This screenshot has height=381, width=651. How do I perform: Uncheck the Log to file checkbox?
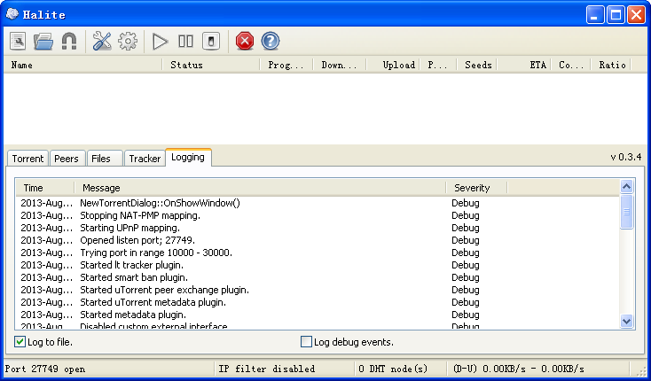(x=20, y=342)
